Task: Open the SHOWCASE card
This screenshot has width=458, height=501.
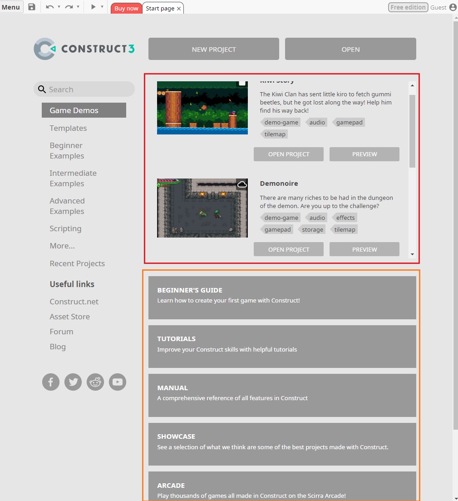Action: pos(282,444)
